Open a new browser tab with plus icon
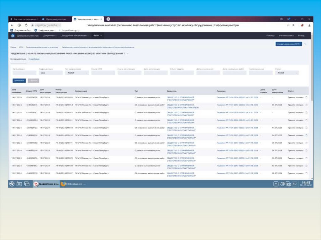This screenshot has width=321, height=240. coord(108,19)
